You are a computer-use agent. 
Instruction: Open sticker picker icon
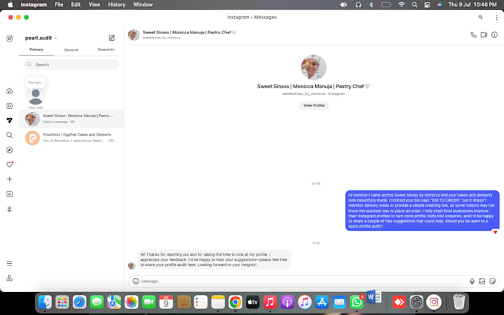(x=492, y=281)
